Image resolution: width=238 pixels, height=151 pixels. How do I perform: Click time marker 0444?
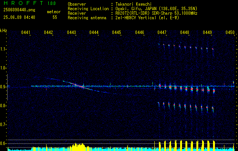tap(94, 32)
